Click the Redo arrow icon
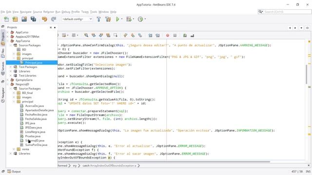 click(54, 19)
